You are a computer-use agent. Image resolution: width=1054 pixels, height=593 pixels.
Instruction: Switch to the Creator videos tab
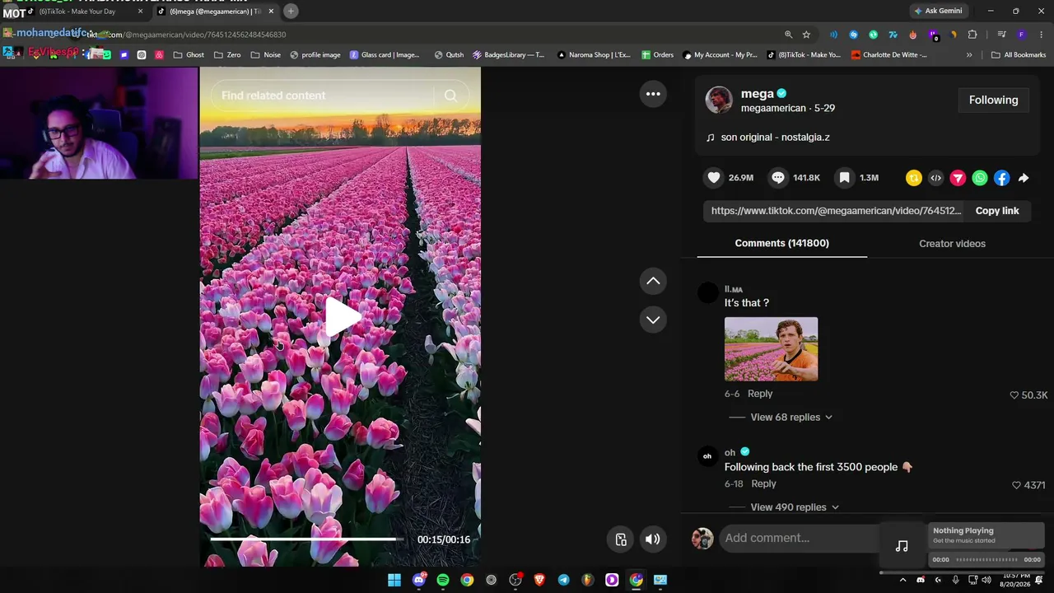point(952,244)
